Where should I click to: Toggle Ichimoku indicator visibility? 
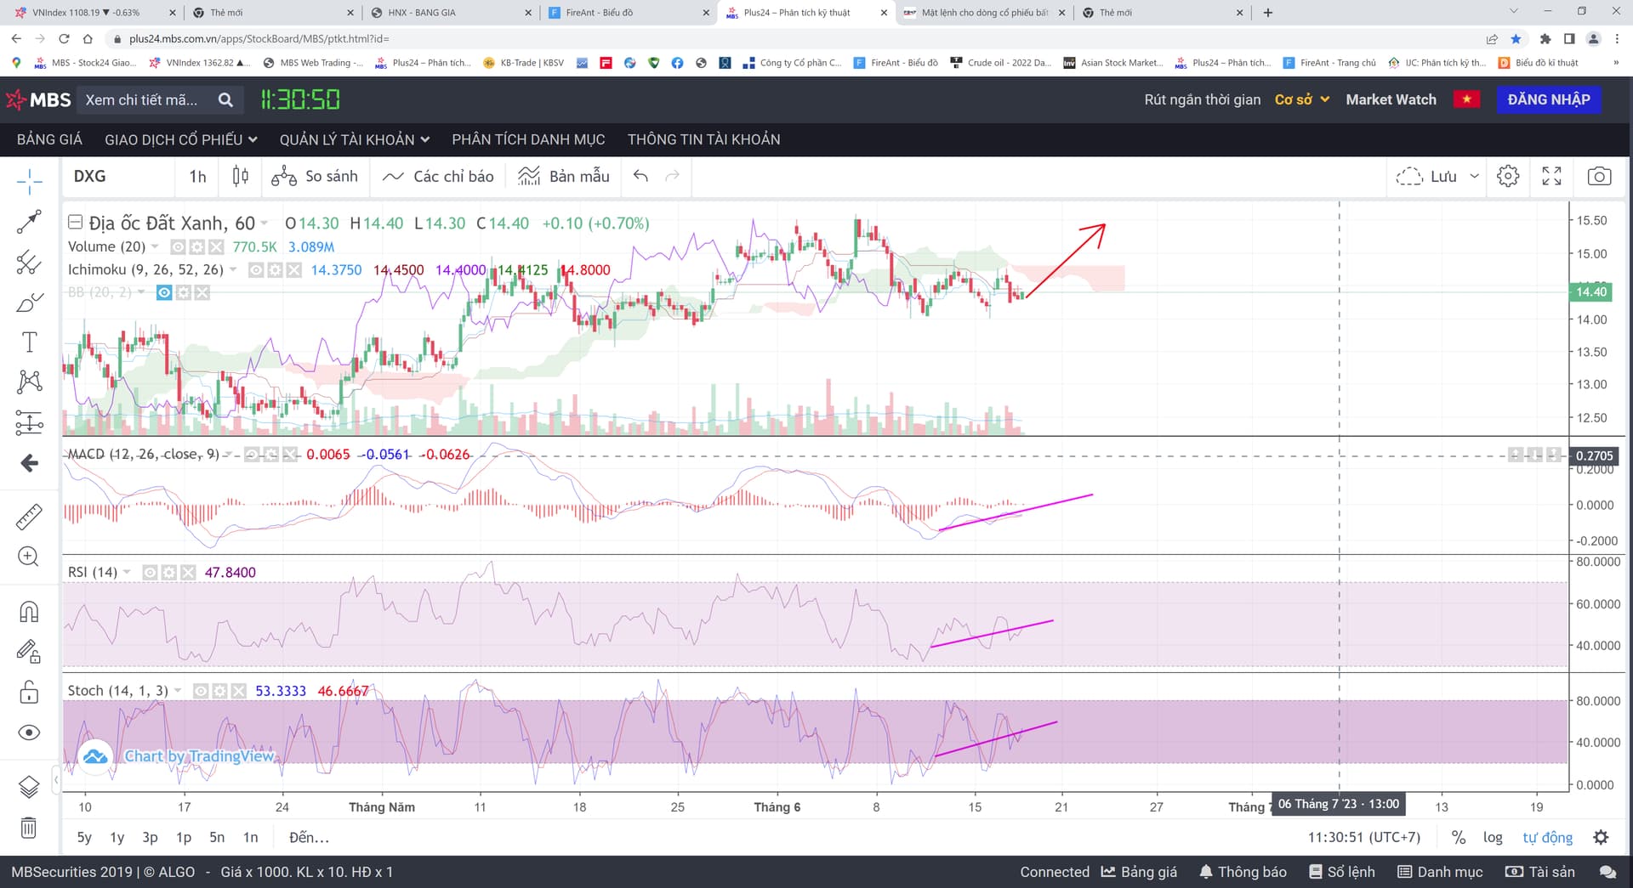[x=255, y=269]
